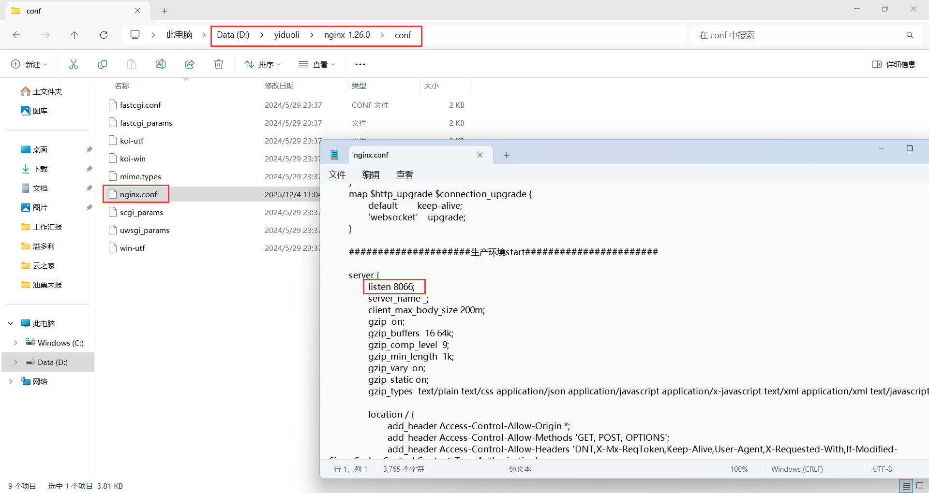The height and width of the screenshot is (493, 929).
Task: Open Notepad Edit (编辑) menu
Action: click(x=371, y=174)
